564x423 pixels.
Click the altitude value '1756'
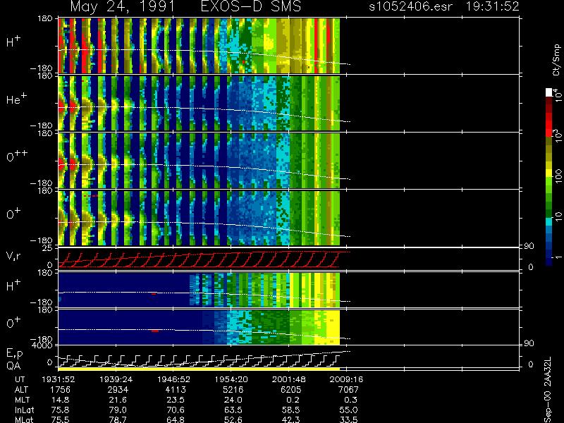click(x=60, y=390)
